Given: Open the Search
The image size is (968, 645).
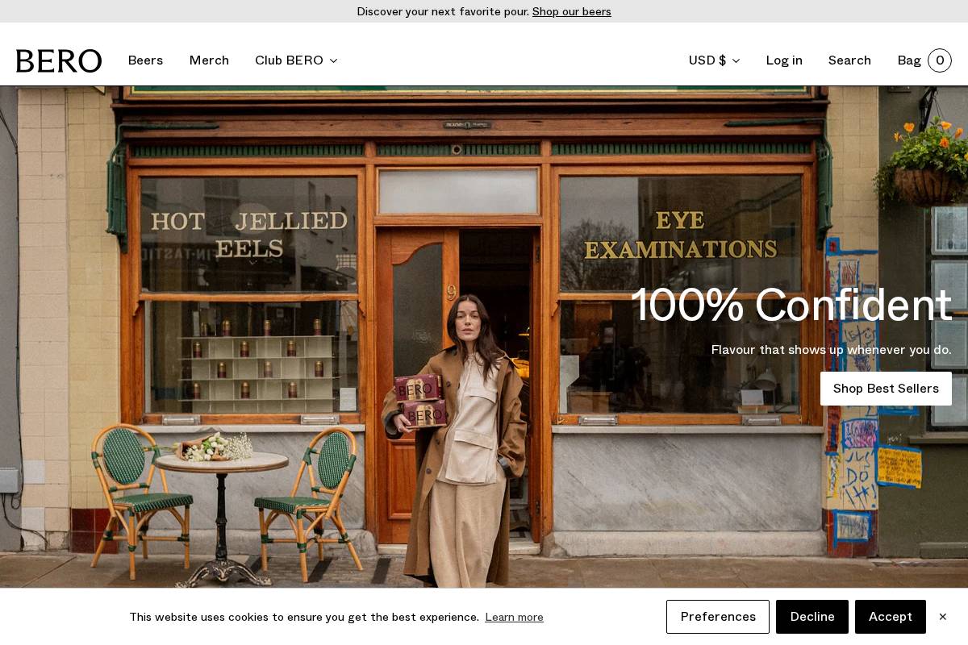Looking at the screenshot, I should click(849, 60).
